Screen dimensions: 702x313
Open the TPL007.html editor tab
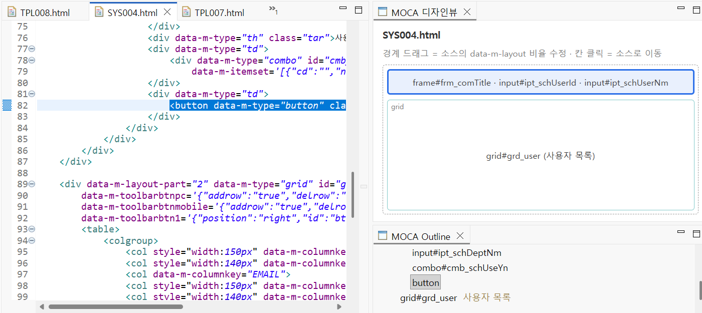219,13
